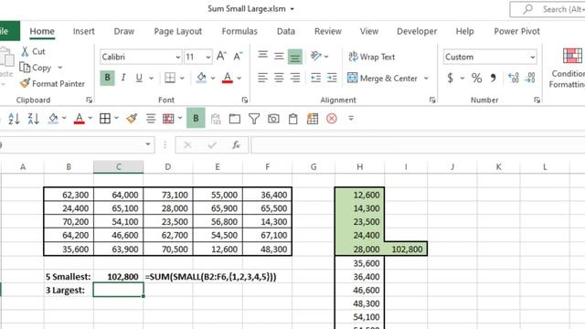Click the Search box in title bar
585x329 pixels.
548,9
